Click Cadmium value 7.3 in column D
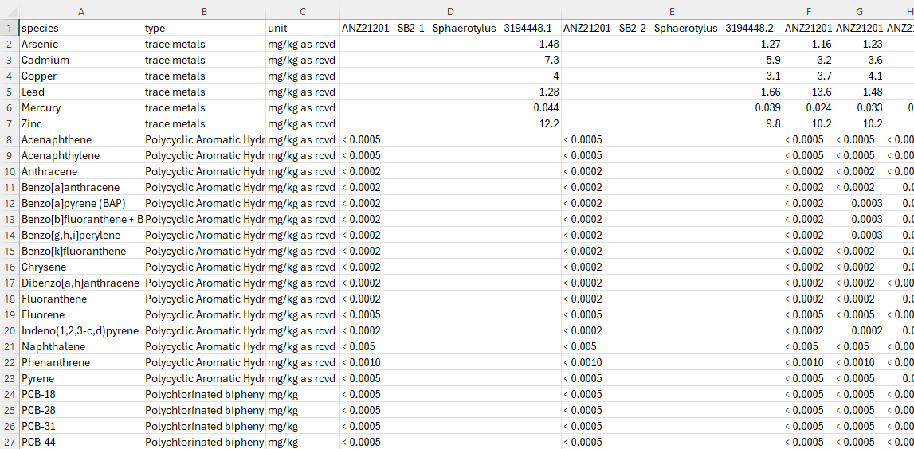This screenshot has width=914, height=449. pyautogui.click(x=450, y=60)
